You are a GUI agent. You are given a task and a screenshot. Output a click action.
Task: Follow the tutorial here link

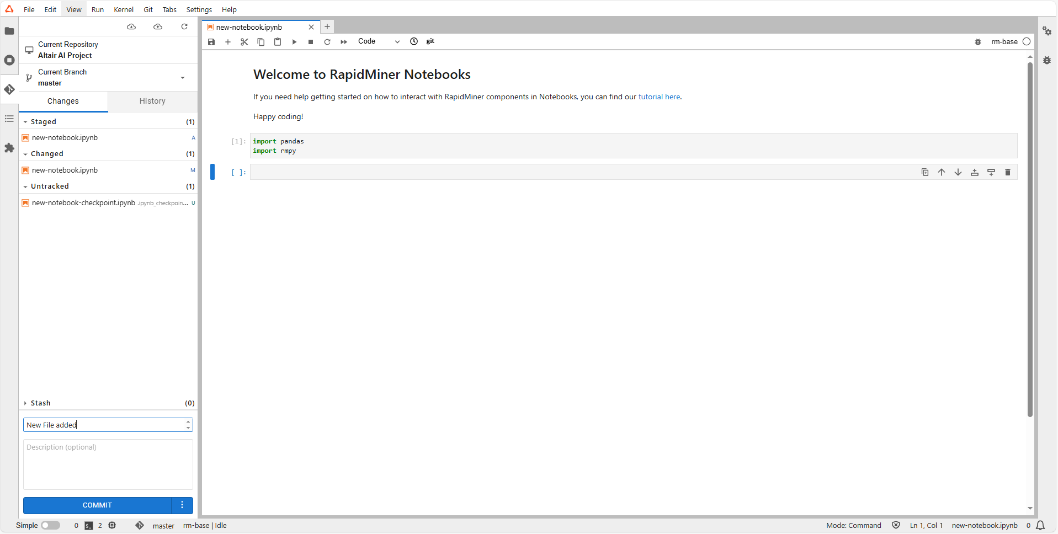pyautogui.click(x=660, y=97)
